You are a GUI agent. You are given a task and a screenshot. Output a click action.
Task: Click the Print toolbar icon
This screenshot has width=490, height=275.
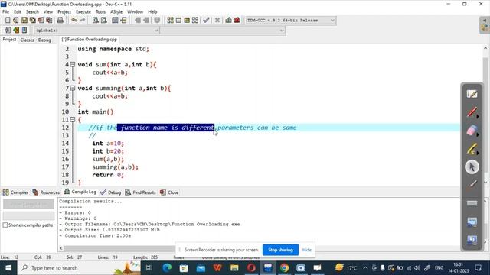pos(60,21)
